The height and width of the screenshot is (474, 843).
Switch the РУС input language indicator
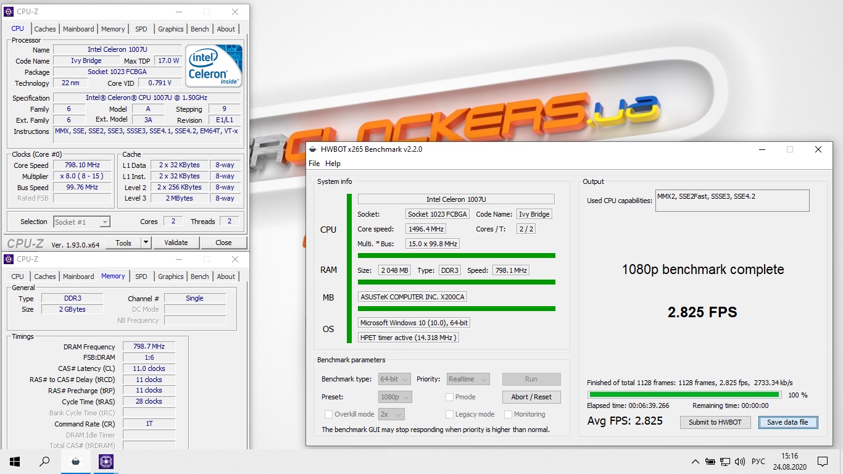tap(758, 462)
